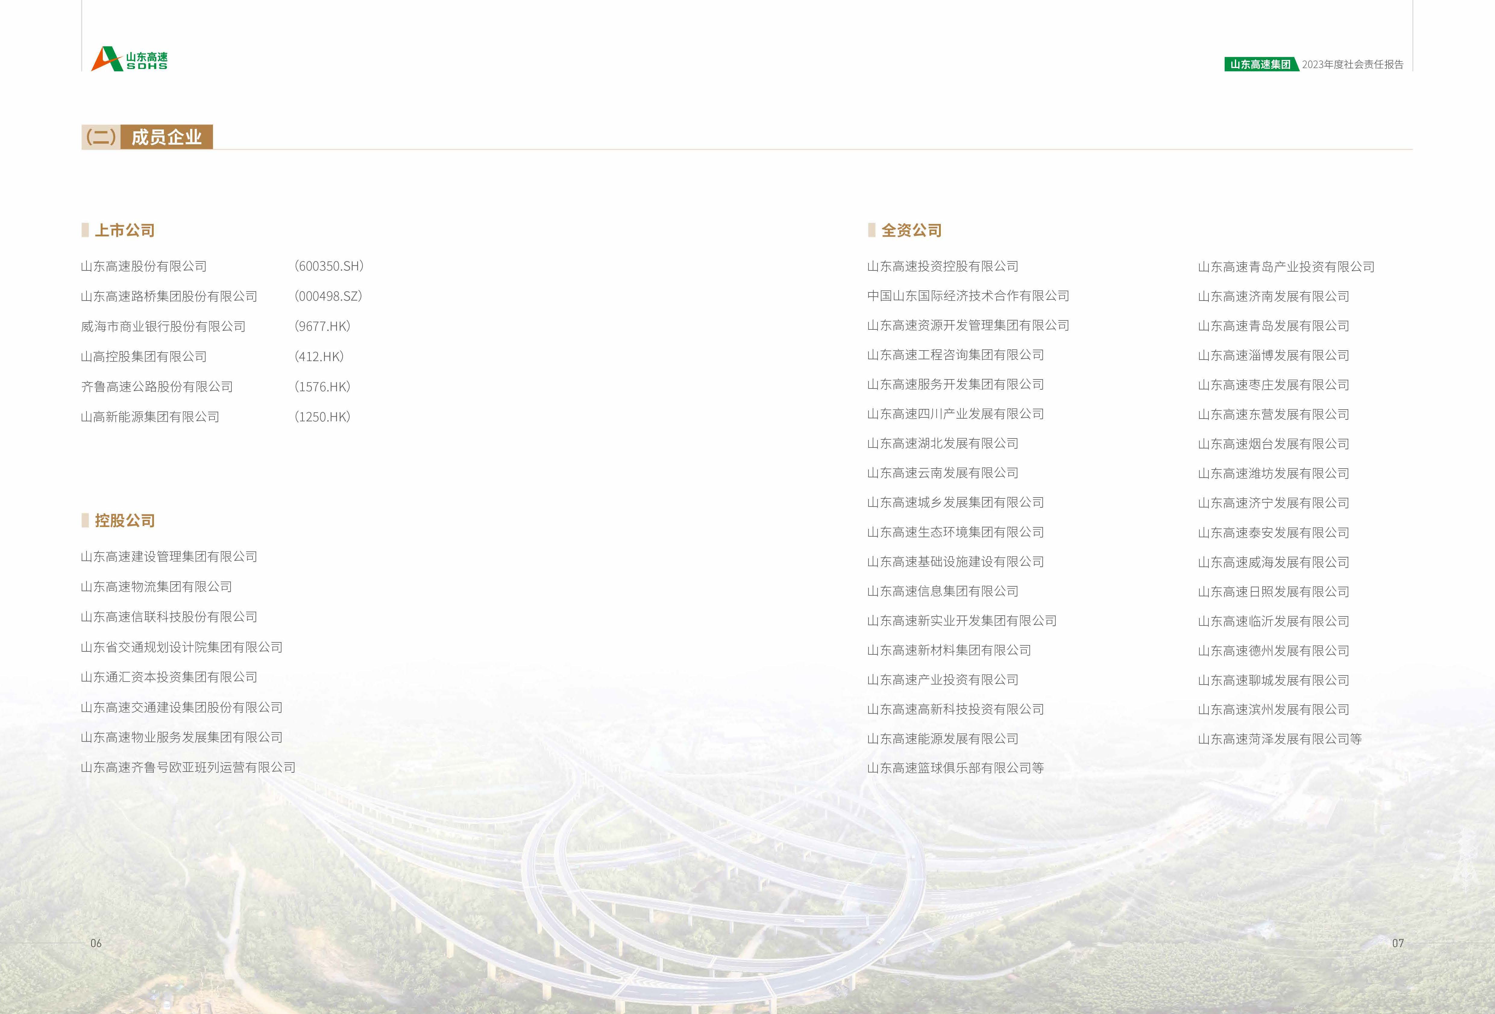Select 山东高速新实业开发集团有限公司

(962, 621)
